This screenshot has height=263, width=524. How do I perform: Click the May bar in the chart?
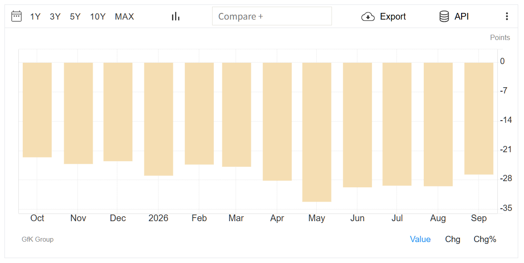coord(317,132)
